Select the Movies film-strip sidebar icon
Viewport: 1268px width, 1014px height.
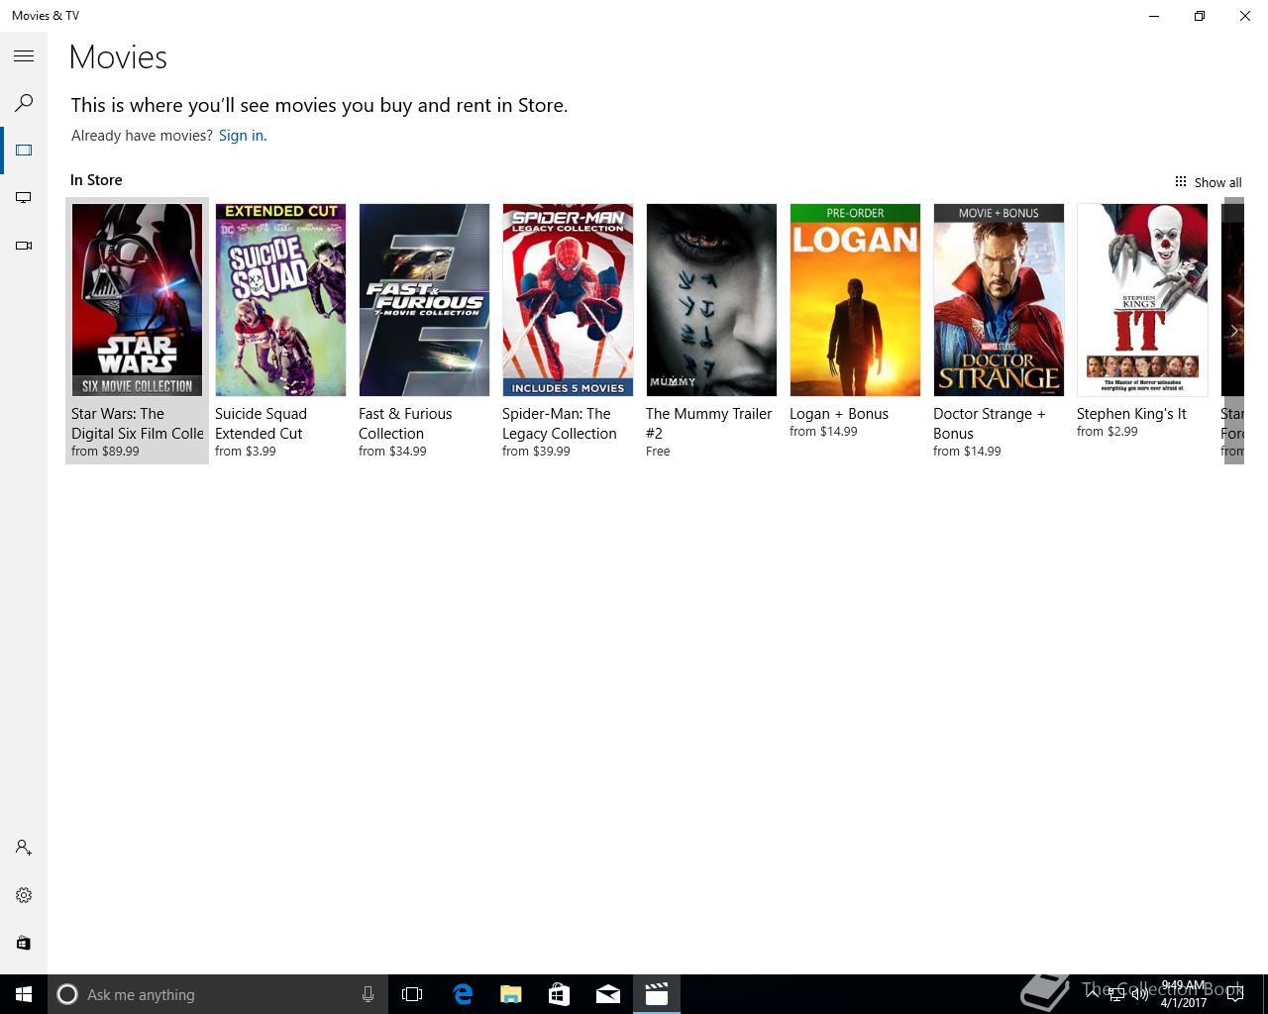pos(24,151)
